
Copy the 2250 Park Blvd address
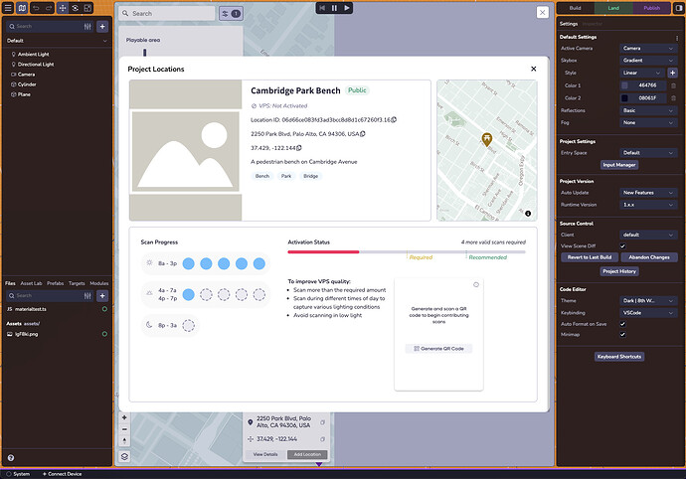pos(362,134)
